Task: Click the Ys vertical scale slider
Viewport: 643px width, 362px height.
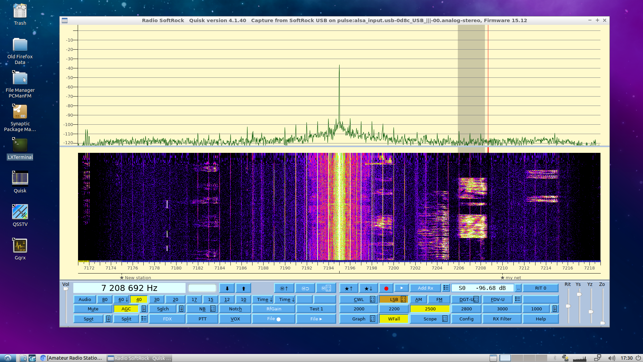Action: [579, 294]
